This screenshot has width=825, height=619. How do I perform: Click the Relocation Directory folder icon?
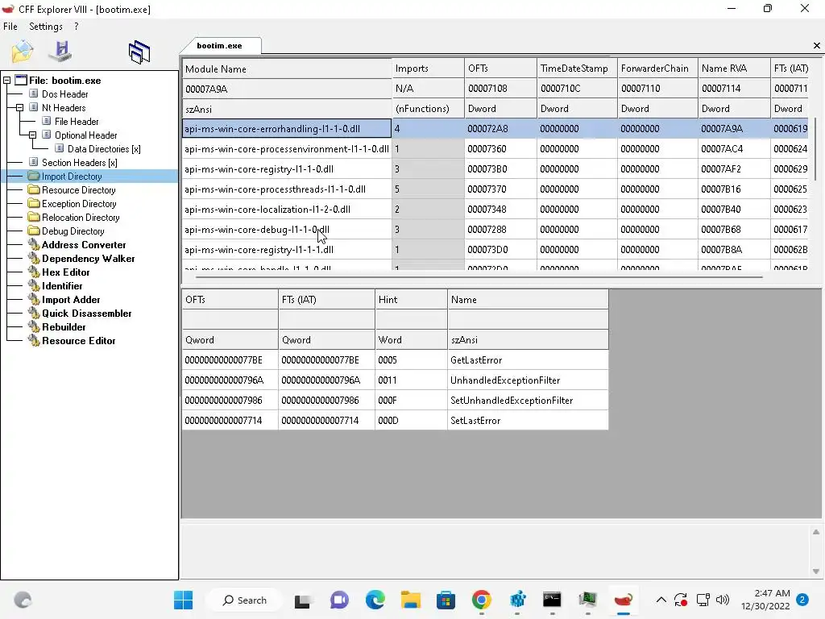point(34,217)
